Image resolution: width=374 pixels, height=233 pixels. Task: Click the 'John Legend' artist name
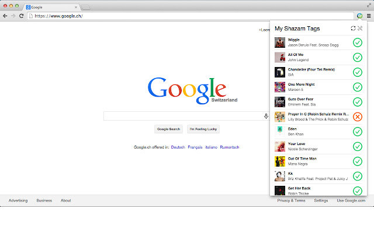(x=298, y=60)
